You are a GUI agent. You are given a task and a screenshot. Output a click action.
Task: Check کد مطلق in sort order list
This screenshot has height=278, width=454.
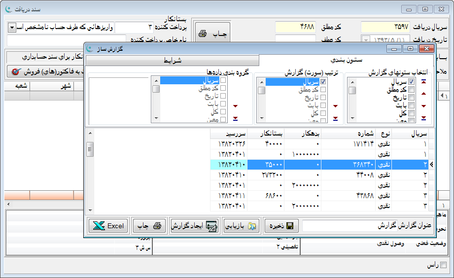[x=323, y=90]
